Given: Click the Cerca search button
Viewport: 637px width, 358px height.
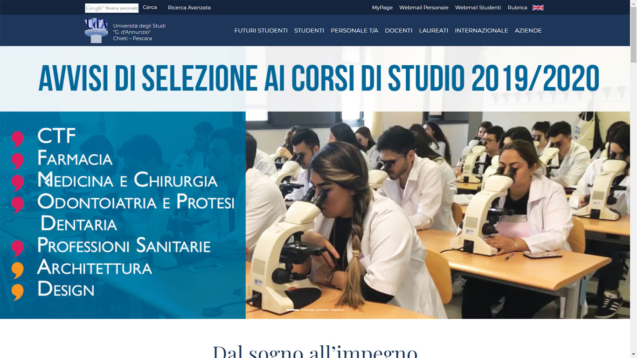Looking at the screenshot, I should 150,7.
